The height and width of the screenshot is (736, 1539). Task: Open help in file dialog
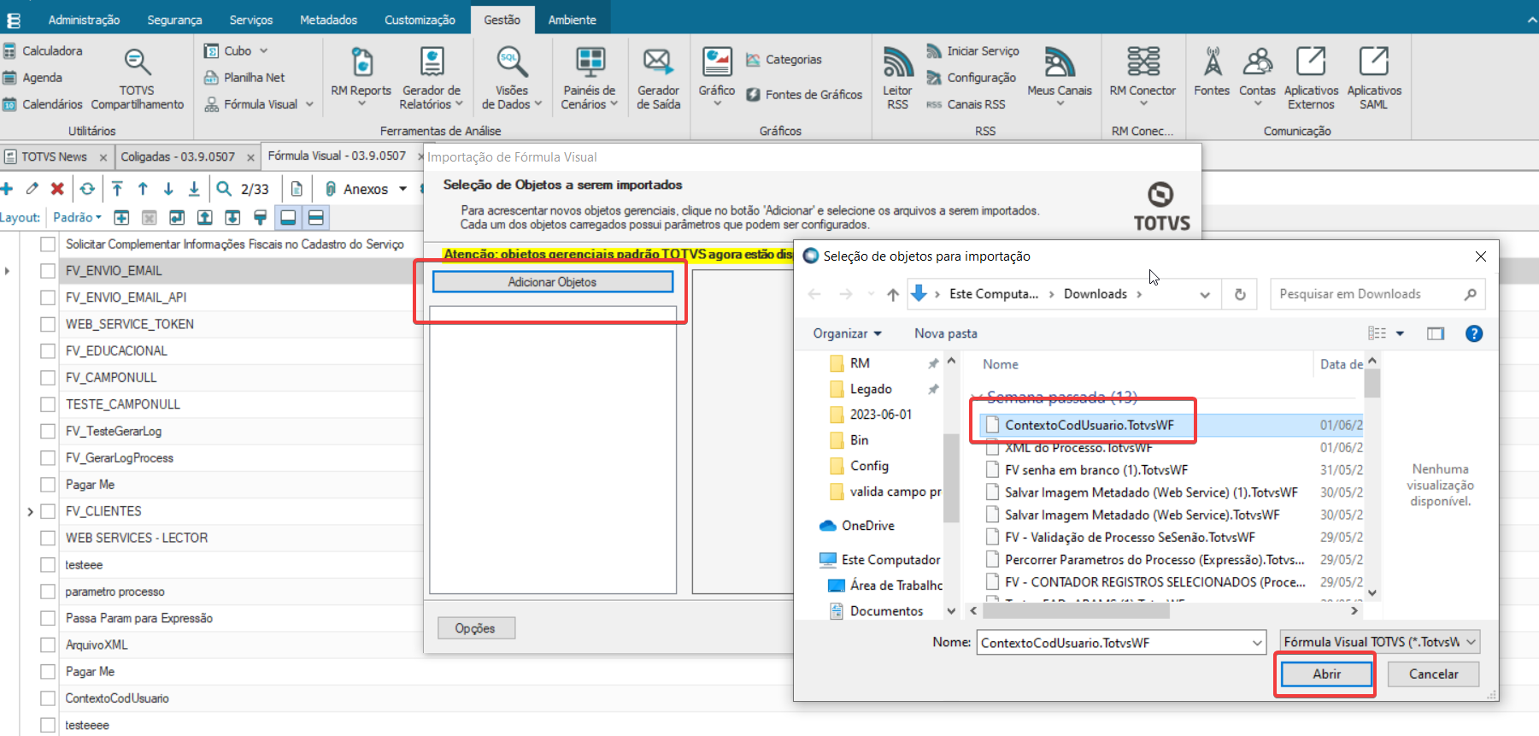(x=1474, y=333)
